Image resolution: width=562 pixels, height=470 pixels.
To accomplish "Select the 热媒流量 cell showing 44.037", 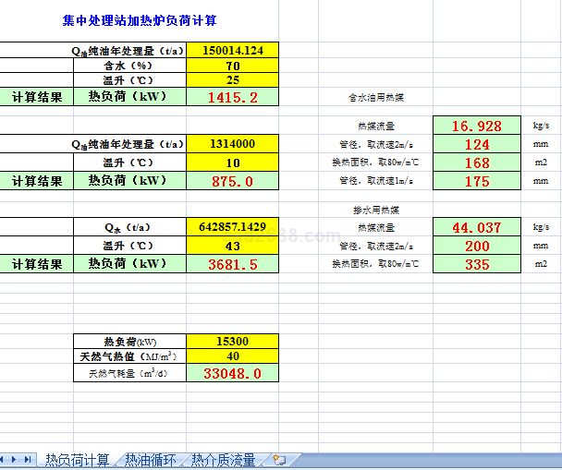I will pos(477,227).
